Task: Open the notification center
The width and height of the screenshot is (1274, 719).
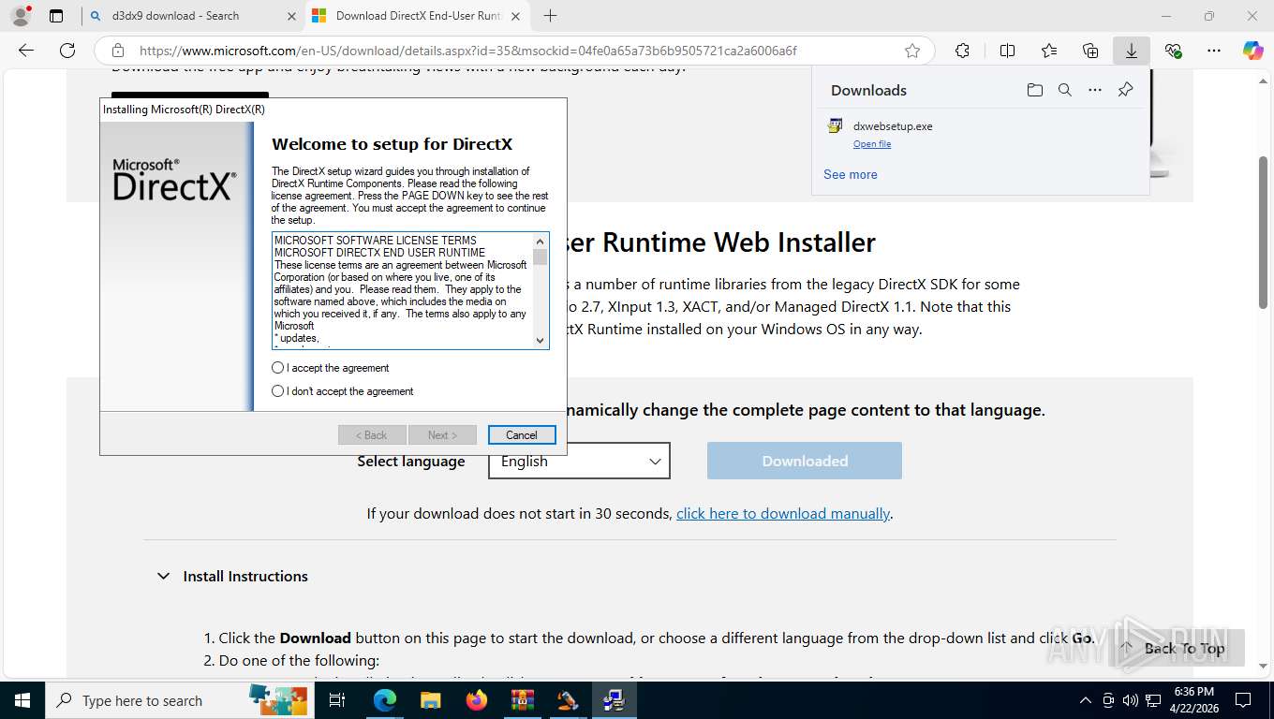Action: point(1243,700)
